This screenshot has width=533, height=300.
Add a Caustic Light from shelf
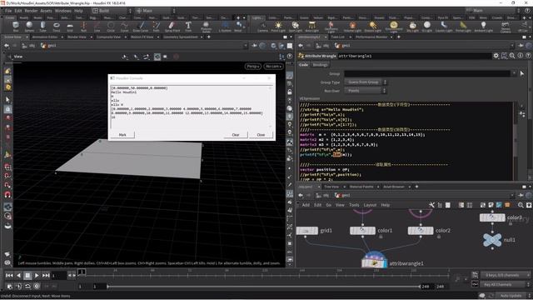(444, 26)
